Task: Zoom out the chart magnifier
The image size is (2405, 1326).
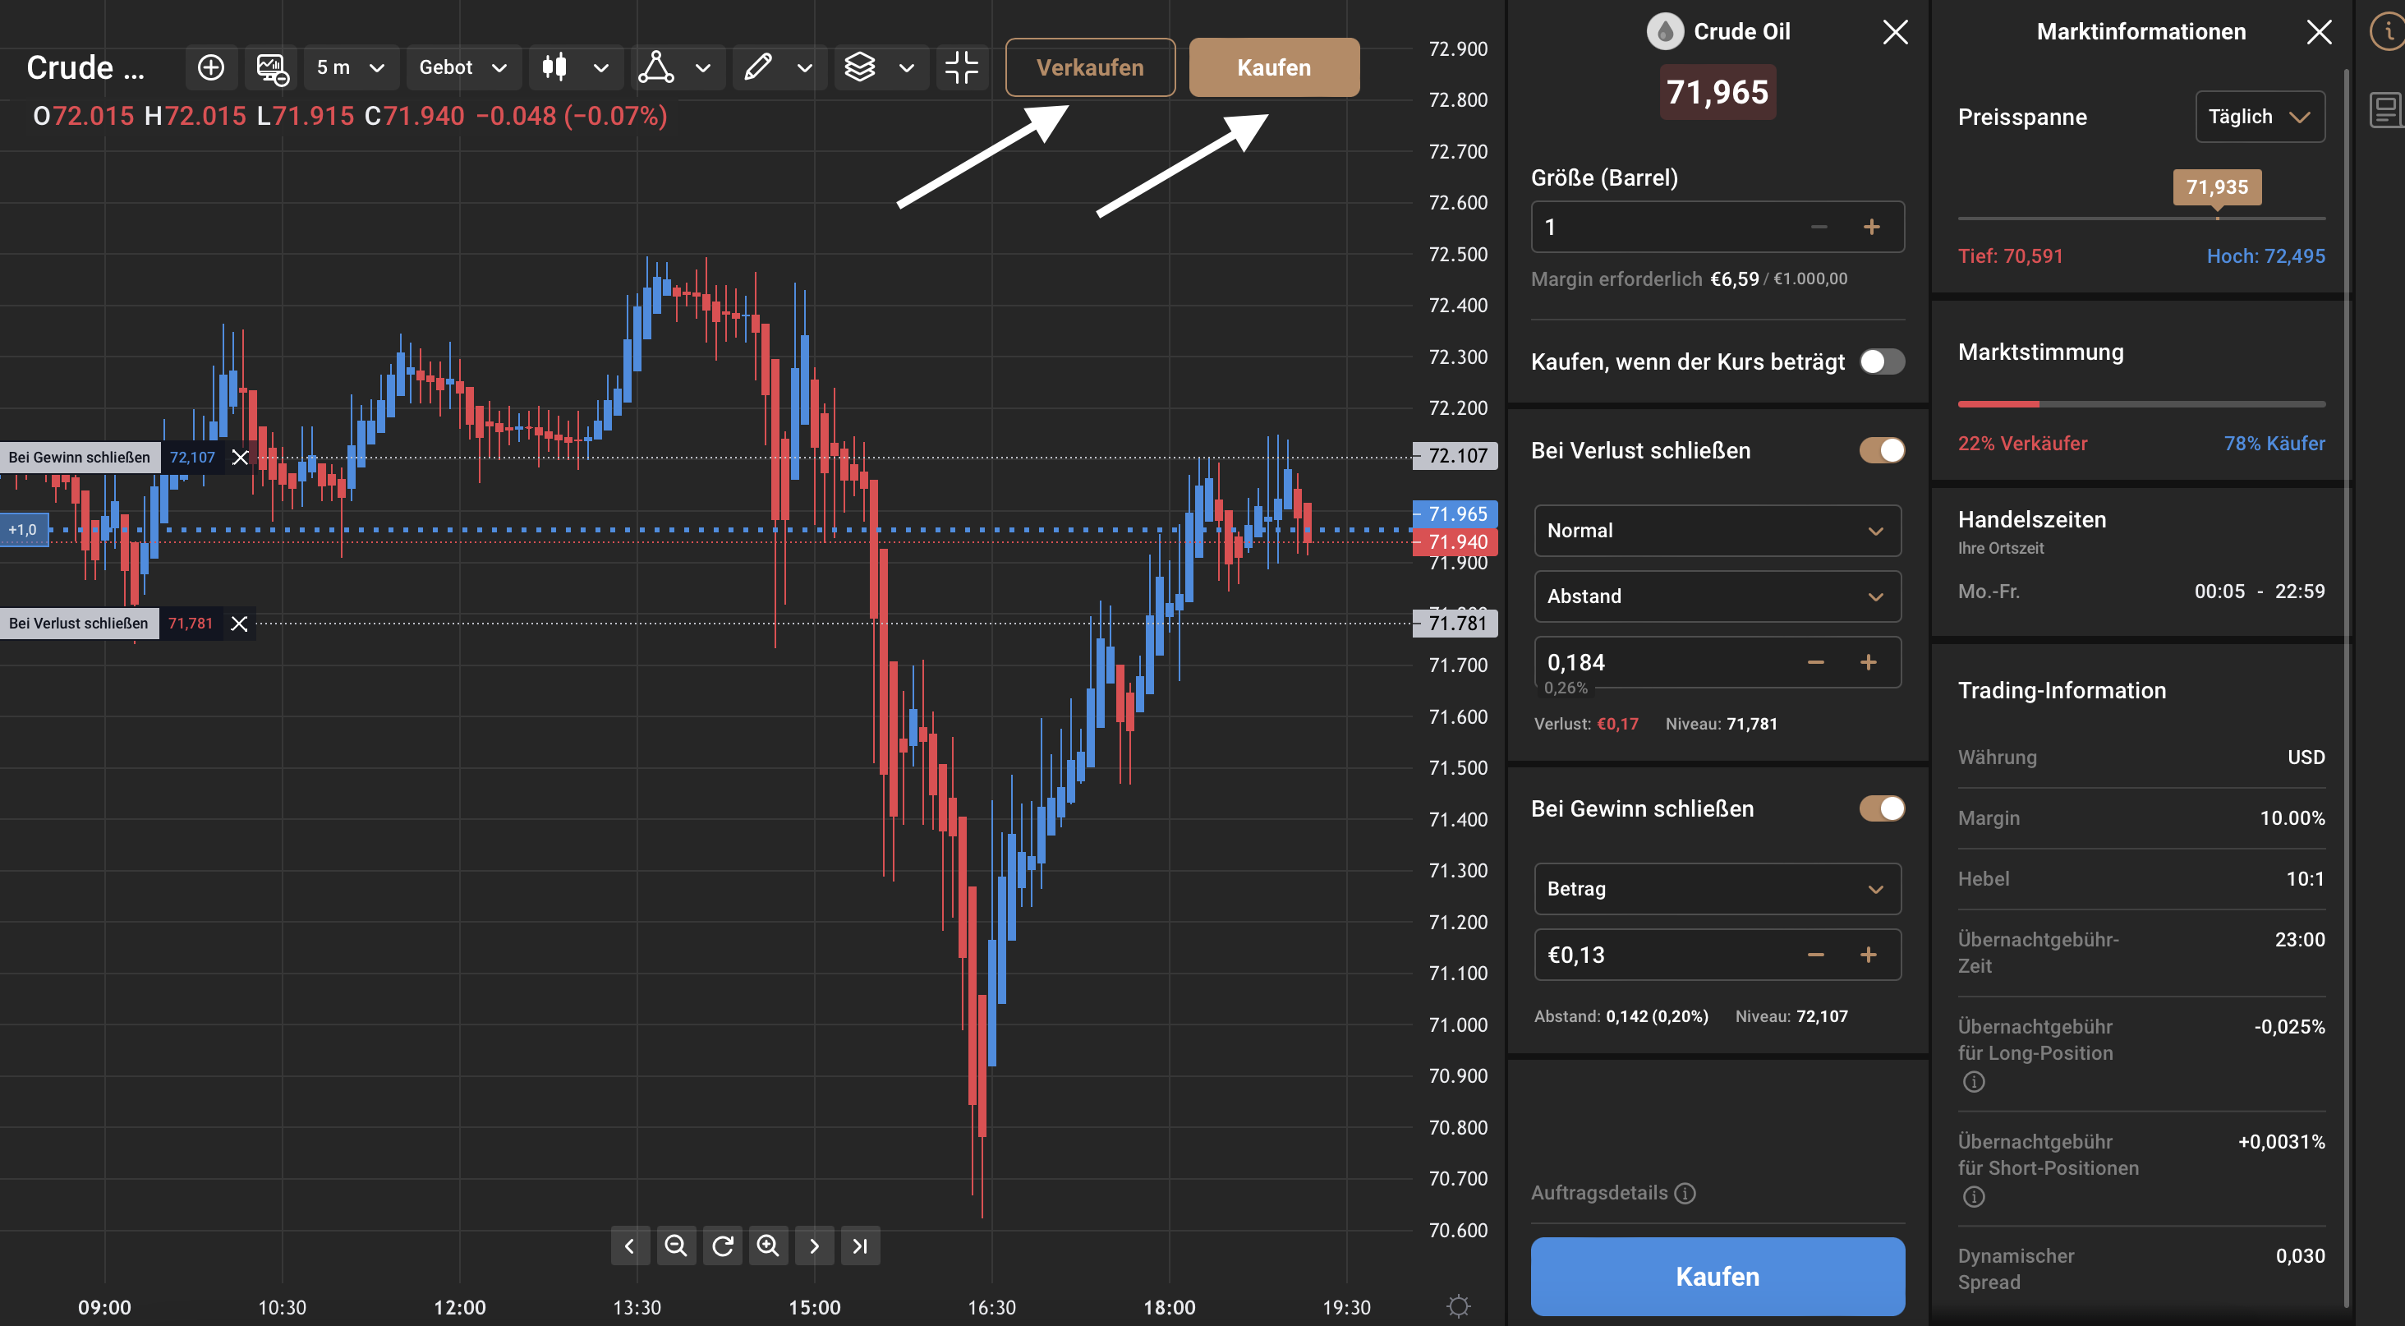Action: click(676, 1245)
